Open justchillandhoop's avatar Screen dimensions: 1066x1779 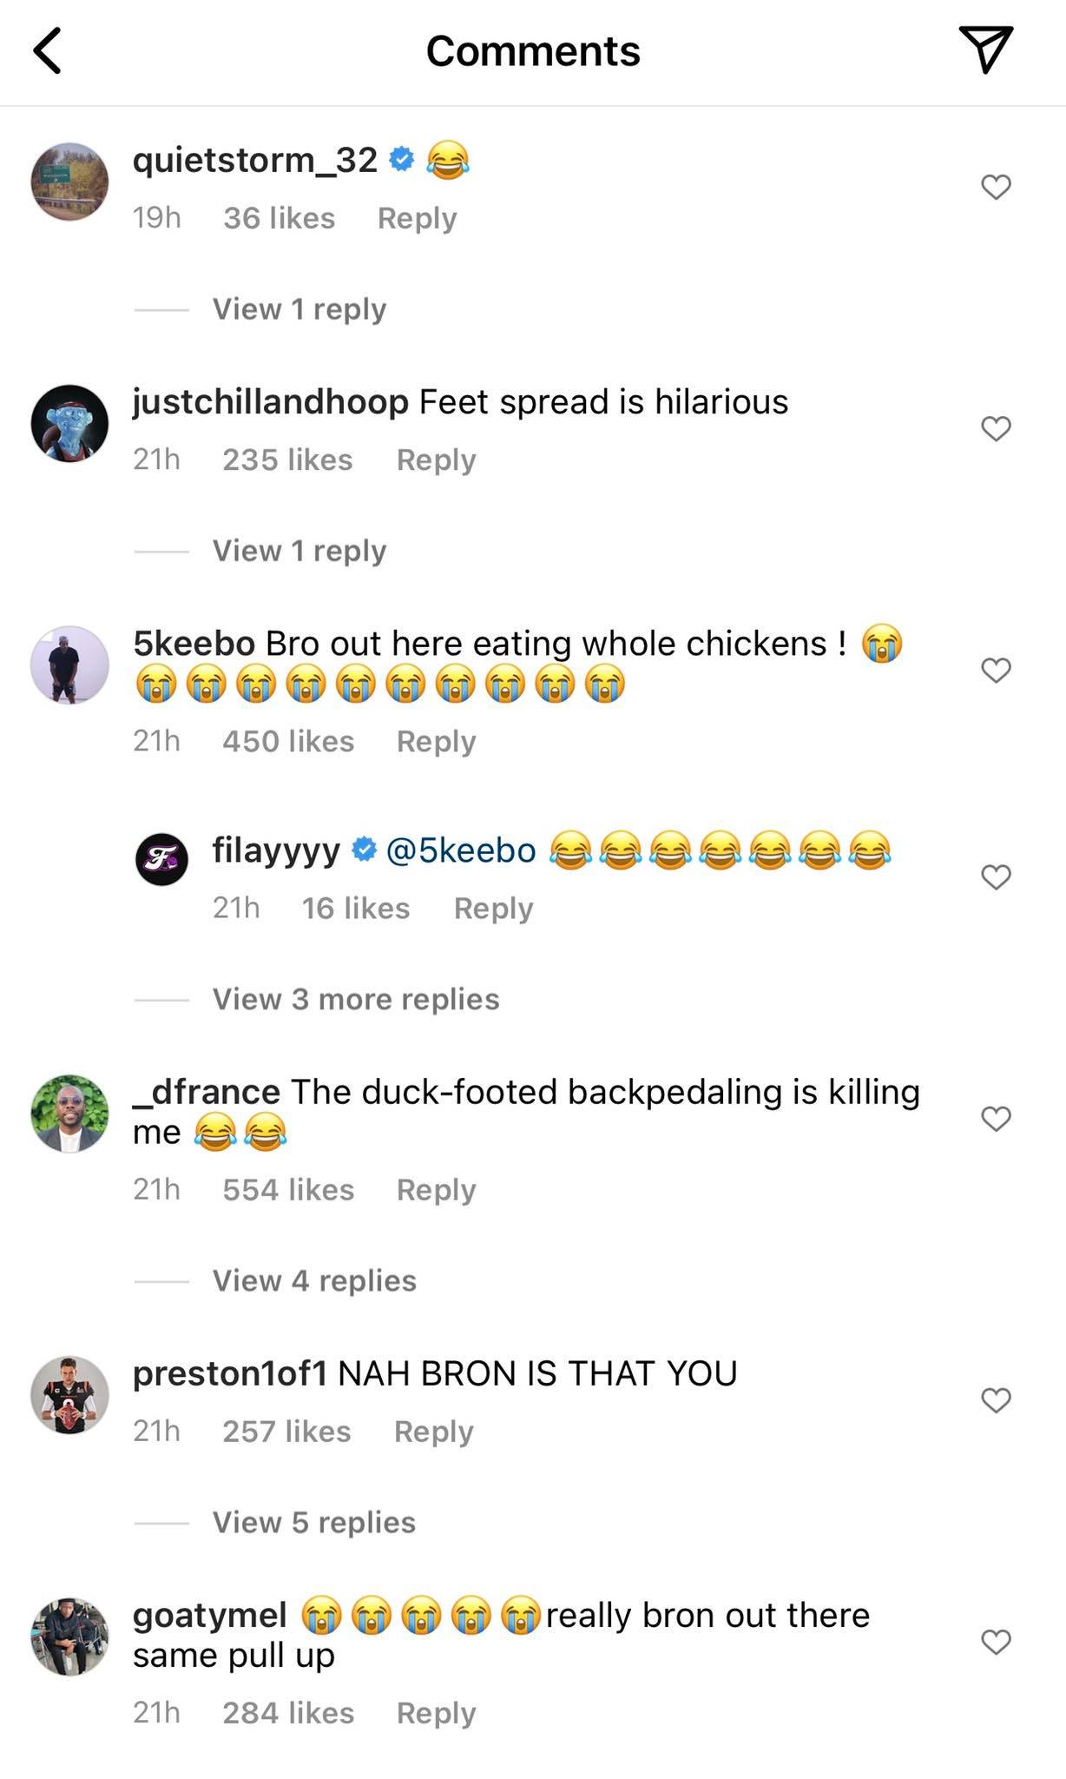tap(69, 423)
